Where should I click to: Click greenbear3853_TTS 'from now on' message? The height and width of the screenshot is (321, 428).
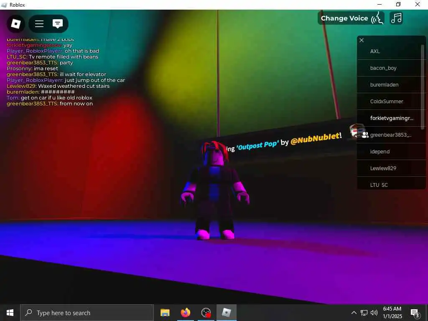click(50, 104)
